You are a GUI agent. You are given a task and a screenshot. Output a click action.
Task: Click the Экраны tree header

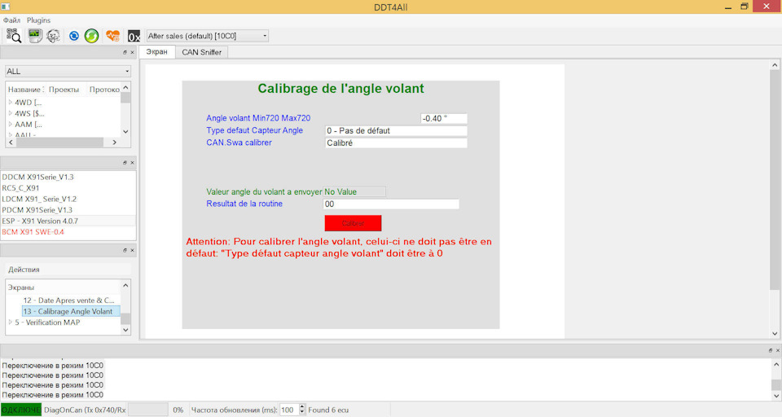click(63, 288)
